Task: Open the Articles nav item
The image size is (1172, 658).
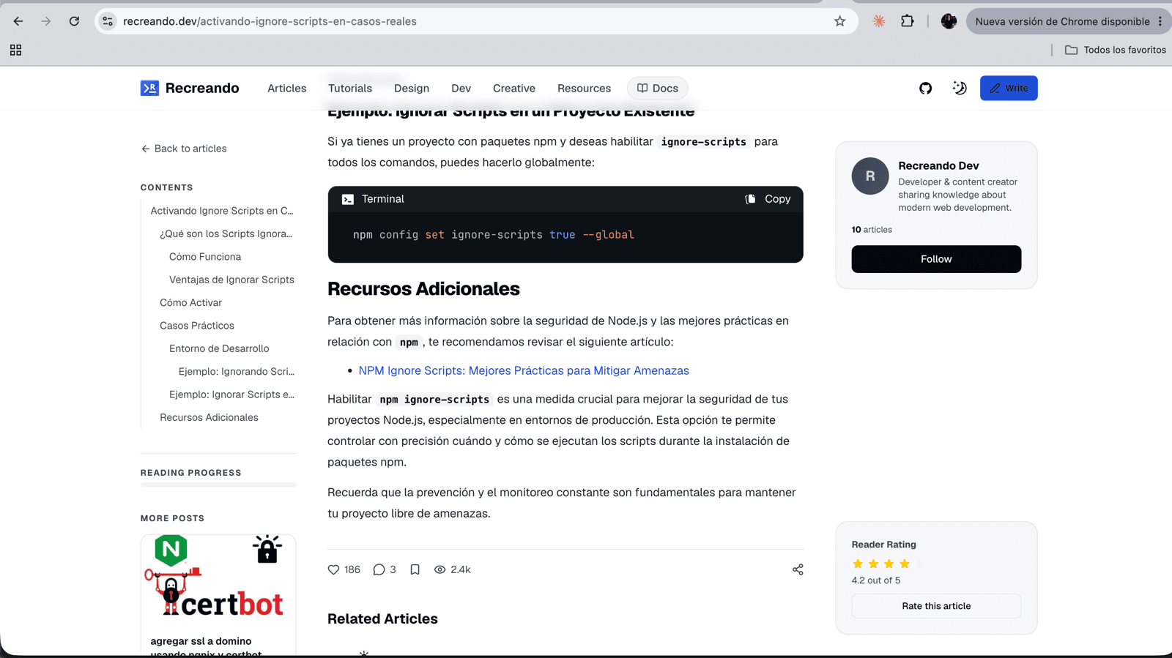Action: (x=286, y=88)
